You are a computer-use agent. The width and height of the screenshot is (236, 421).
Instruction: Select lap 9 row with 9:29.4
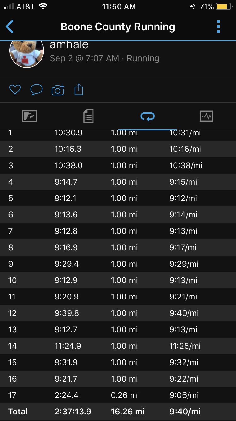click(118, 264)
